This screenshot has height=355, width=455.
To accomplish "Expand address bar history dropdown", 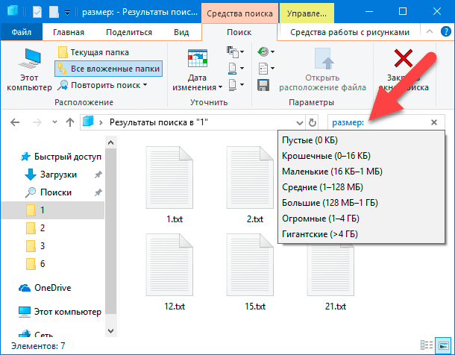I will click(x=300, y=122).
